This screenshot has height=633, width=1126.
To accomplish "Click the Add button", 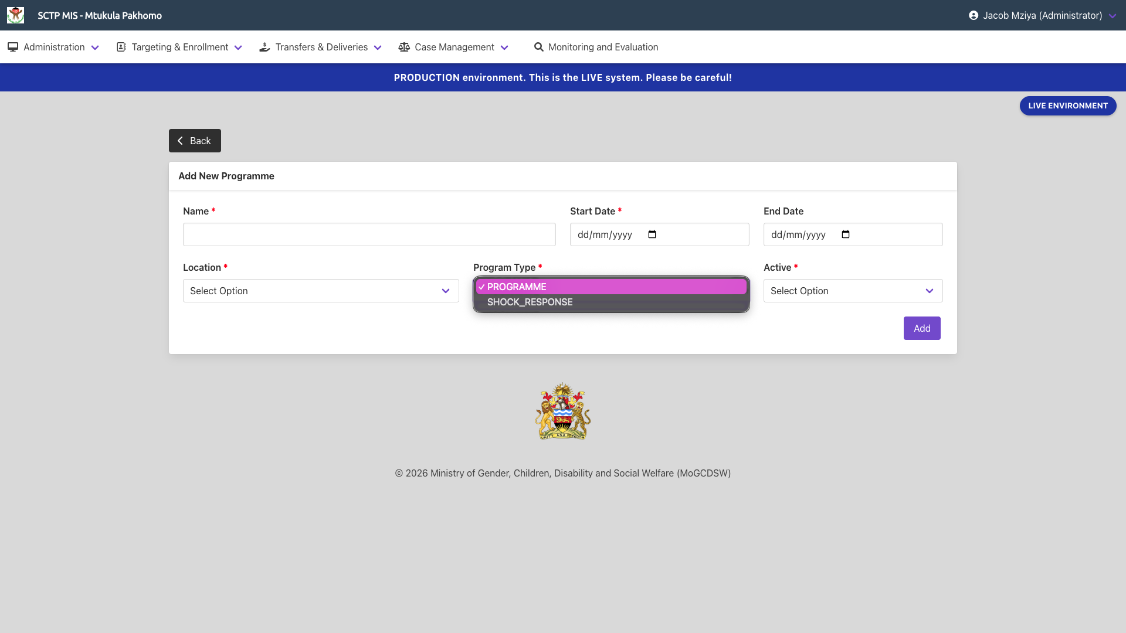I will (x=922, y=328).
